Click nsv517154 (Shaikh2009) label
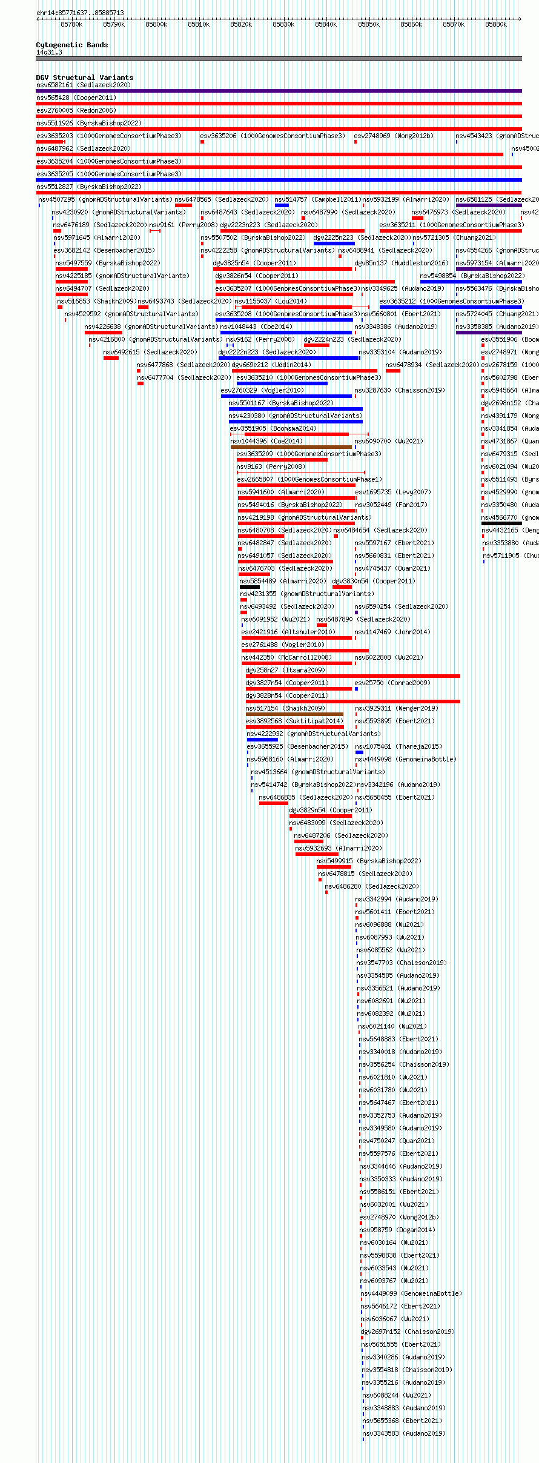 [x=285, y=708]
